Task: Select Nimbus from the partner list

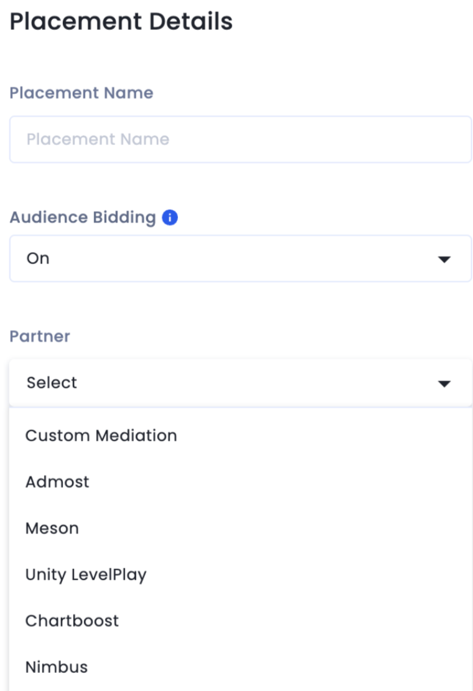Action: pos(57,667)
